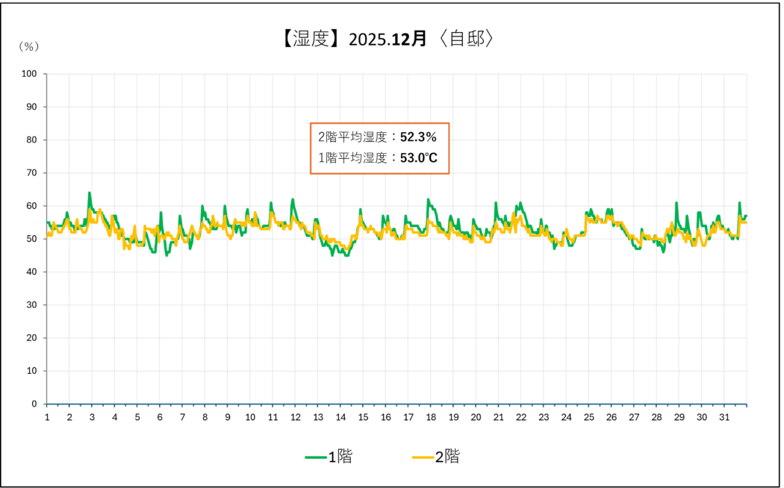Select the 1階 legend text label

coord(340,457)
